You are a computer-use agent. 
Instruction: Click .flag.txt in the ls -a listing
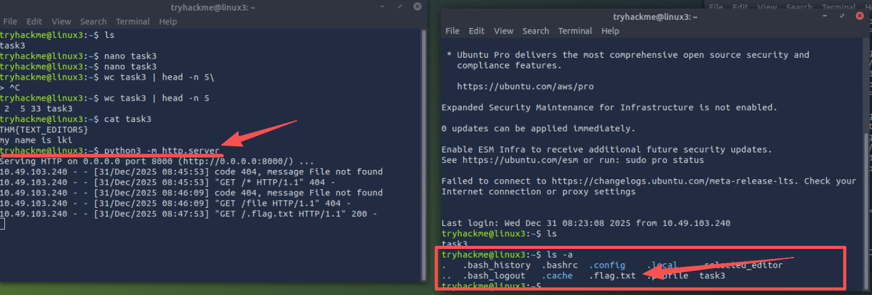pyautogui.click(x=612, y=276)
